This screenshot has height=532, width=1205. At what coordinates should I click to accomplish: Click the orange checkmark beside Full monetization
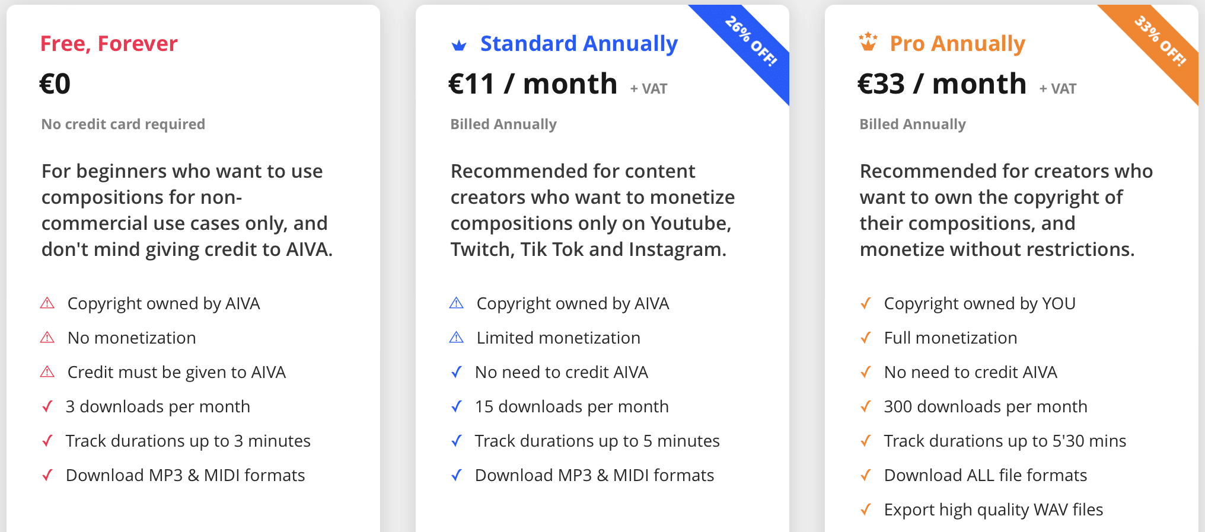(x=866, y=338)
